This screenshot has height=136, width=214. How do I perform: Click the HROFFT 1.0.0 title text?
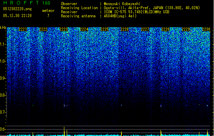(27, 3)
